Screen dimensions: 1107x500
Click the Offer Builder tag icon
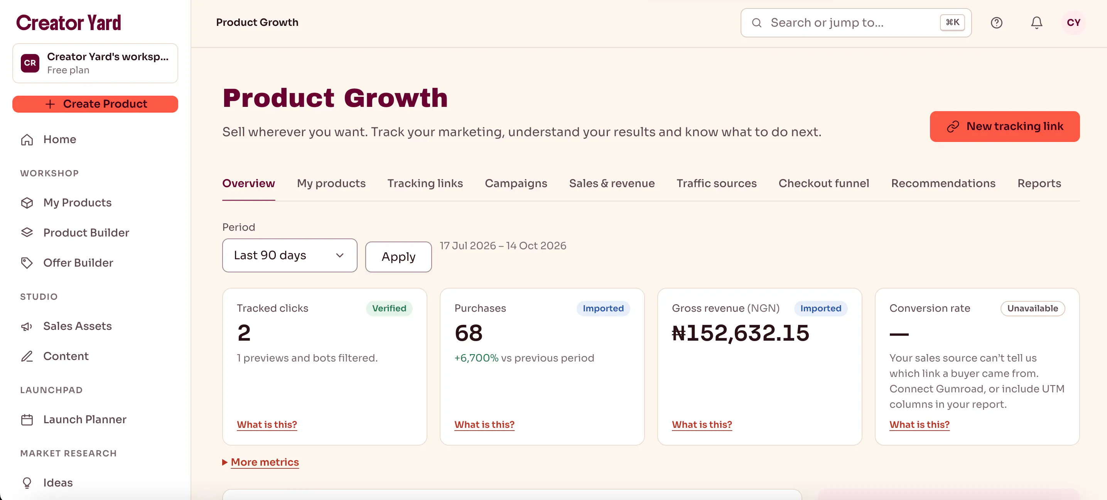click(x=27, y=263)
